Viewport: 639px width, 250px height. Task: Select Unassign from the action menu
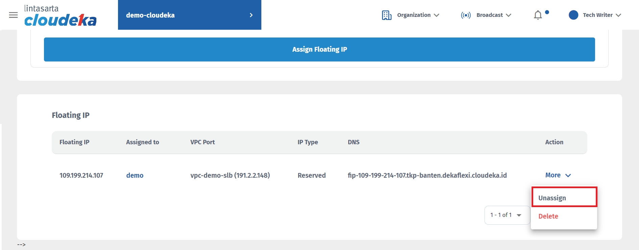552,198
